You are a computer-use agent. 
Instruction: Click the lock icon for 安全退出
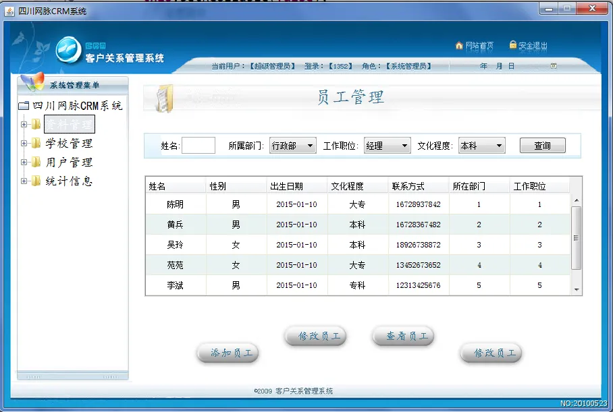click(x=513, y=45)
